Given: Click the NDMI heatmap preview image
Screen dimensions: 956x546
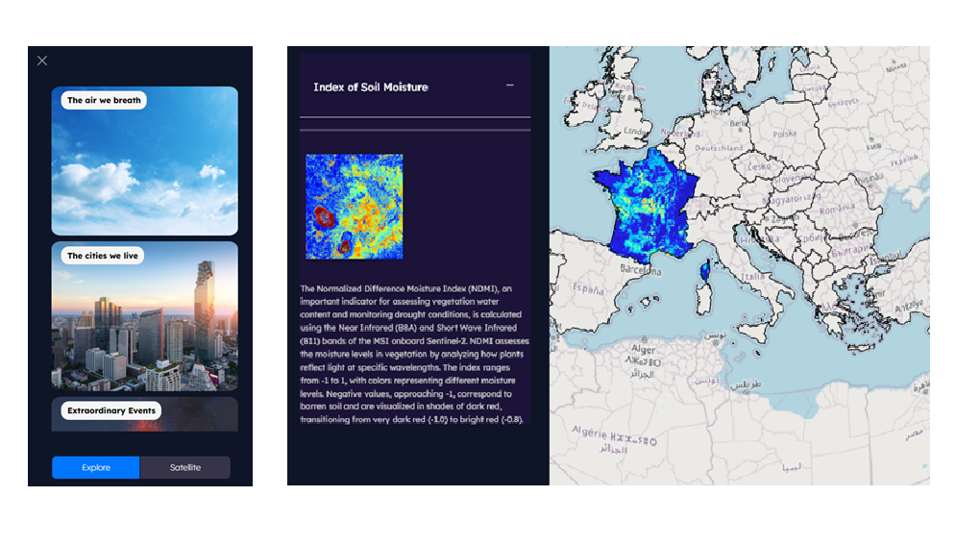Looking at the screenshot, I should pos(354,206).
